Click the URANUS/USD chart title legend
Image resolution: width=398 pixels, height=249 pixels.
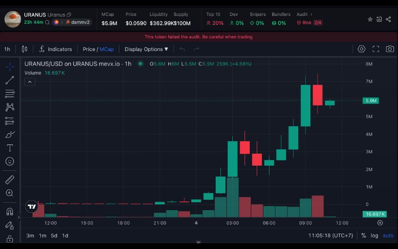(x=78, y=64)
